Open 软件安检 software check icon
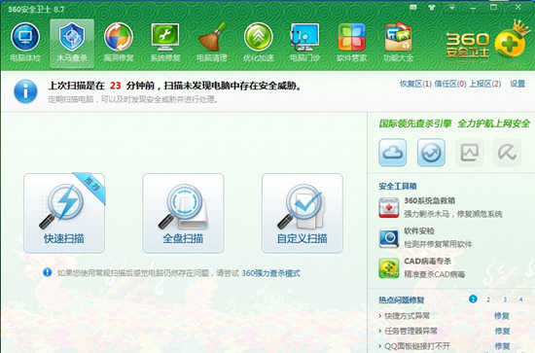The width and height of the screenshot is (535, 353). coord(389,238)
